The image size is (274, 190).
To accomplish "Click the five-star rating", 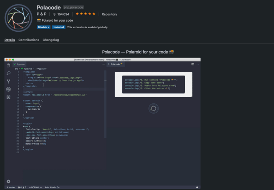I will [x=85, y=14].
